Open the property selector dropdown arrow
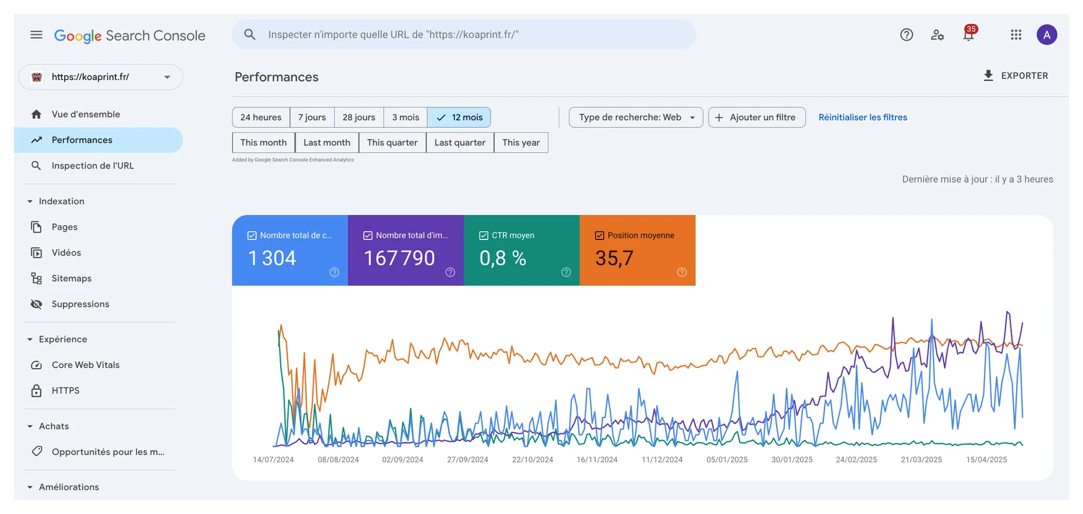 tap(167, 77)
